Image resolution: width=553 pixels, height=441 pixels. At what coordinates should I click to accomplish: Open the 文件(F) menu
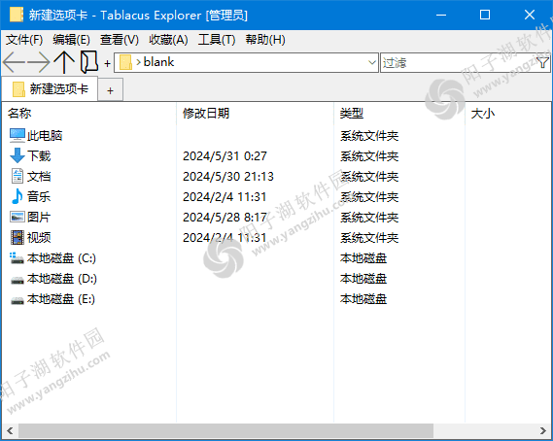pos(24,40)
